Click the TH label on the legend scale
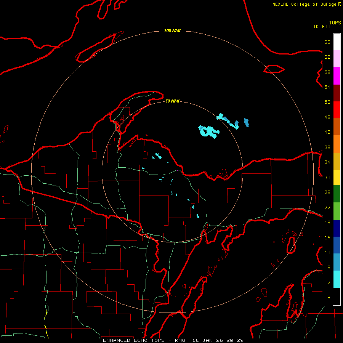The width and height of the screenshot is (343, 343). 327,298
